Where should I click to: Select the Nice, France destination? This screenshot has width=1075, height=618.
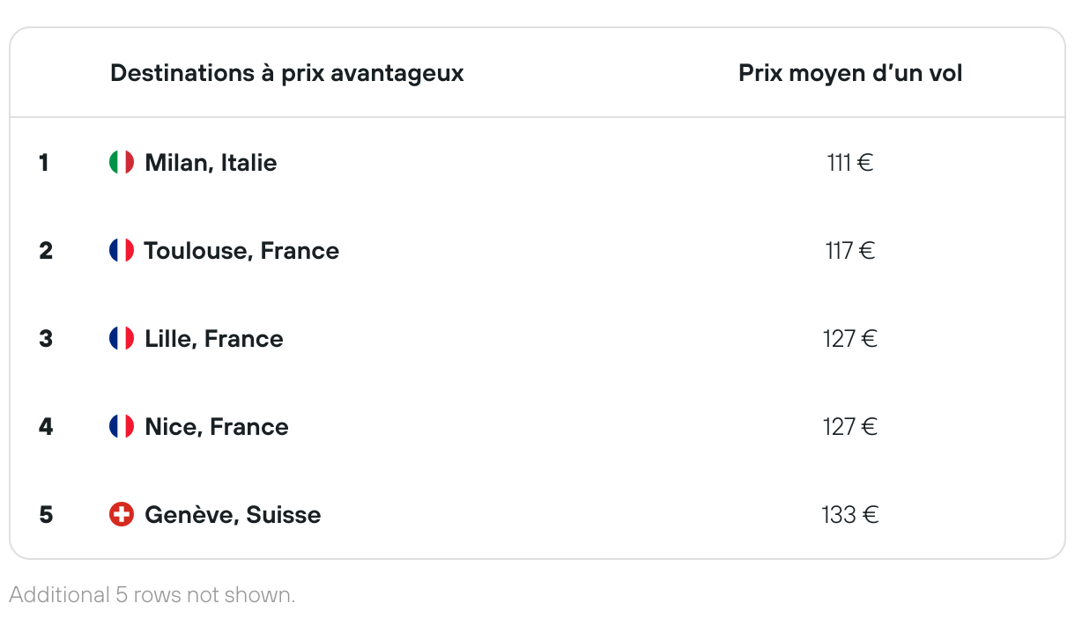tap(217, 427)
